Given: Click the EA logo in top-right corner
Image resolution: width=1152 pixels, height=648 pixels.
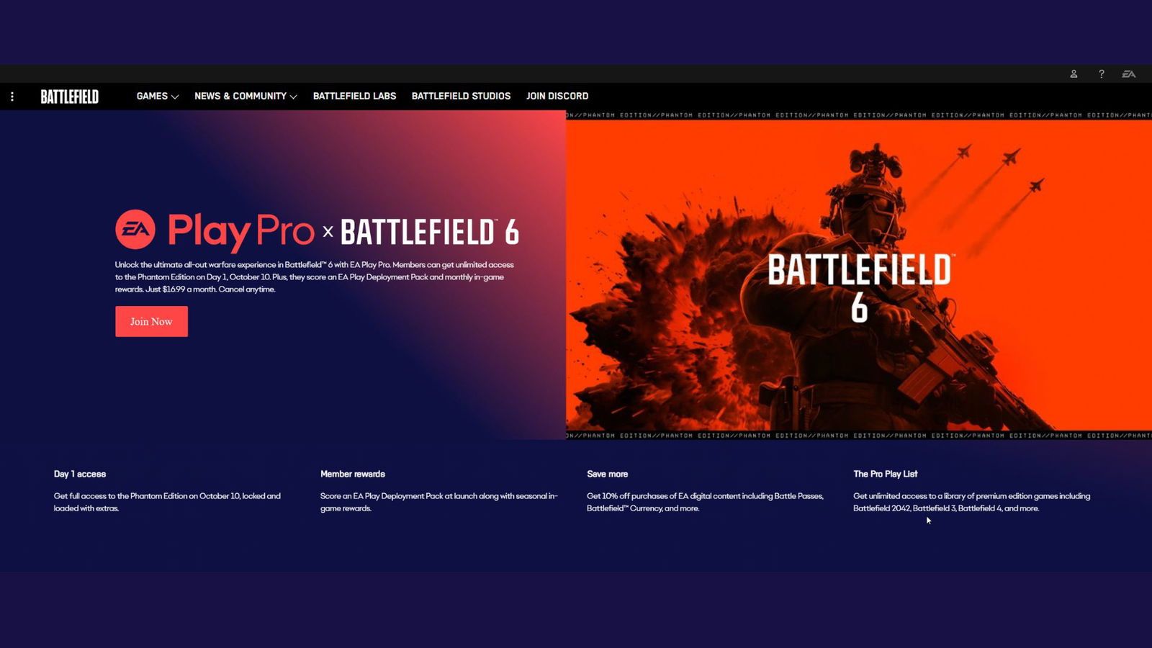Looking at the screenshot, I should tap(1128, 74).
